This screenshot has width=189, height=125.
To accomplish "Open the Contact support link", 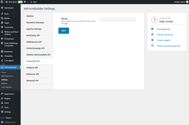I will pos(163,40).
